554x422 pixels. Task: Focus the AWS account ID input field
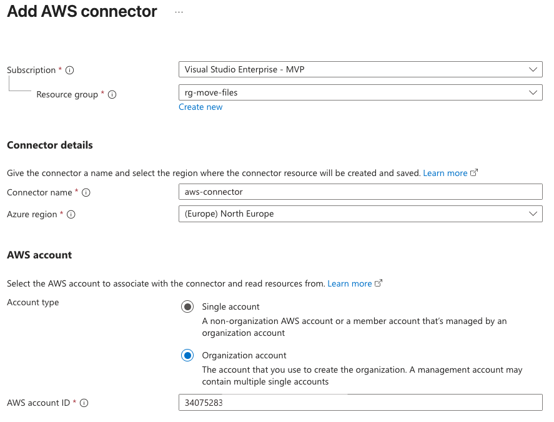pyautogui.click(x=360, y=403)
